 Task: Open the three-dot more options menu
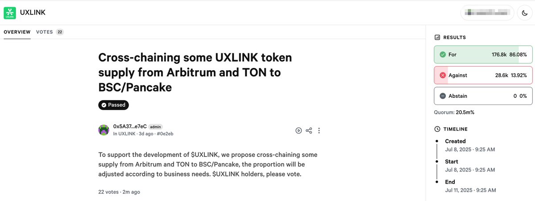319,130
